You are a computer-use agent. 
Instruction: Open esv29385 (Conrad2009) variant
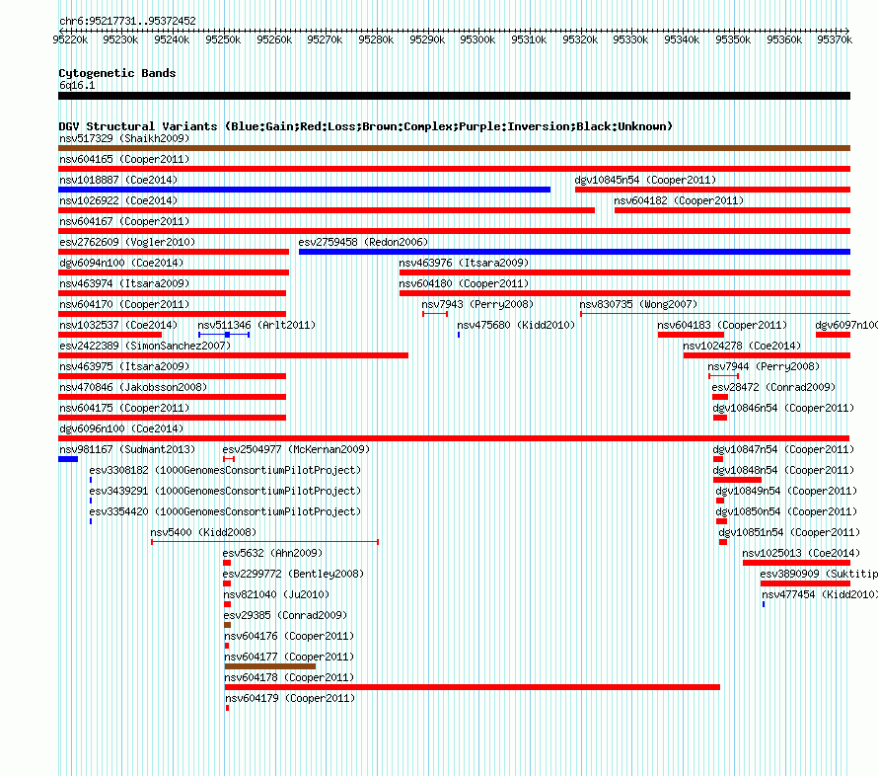(x=284, y=615)
